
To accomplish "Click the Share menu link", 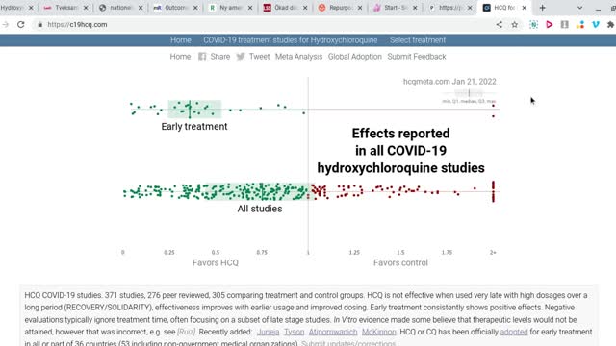I will tap(220, 57).
